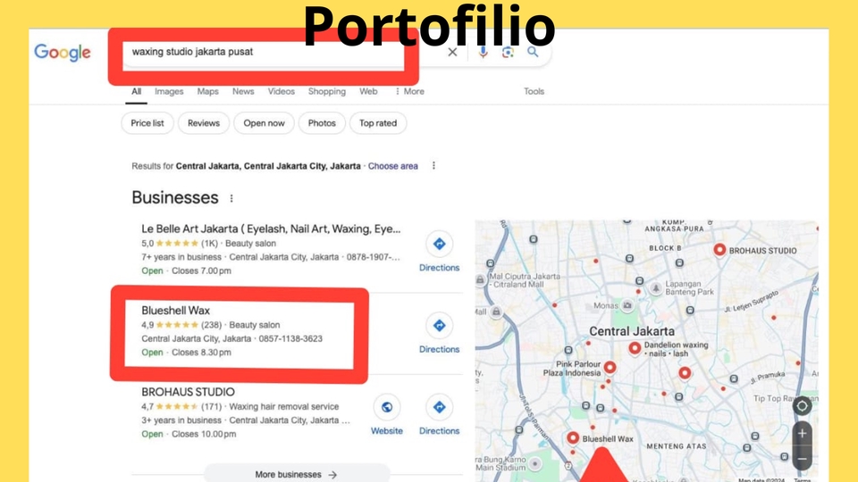Click Directions icon for Blueshell Wax
Screen dimensions: 858x482
440,326
